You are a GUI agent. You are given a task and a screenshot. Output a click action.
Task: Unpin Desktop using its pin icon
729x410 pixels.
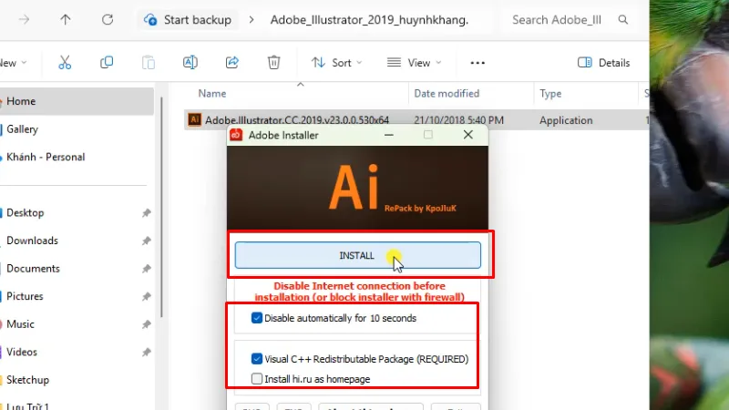pyautogui.click(x=147, y=213)
